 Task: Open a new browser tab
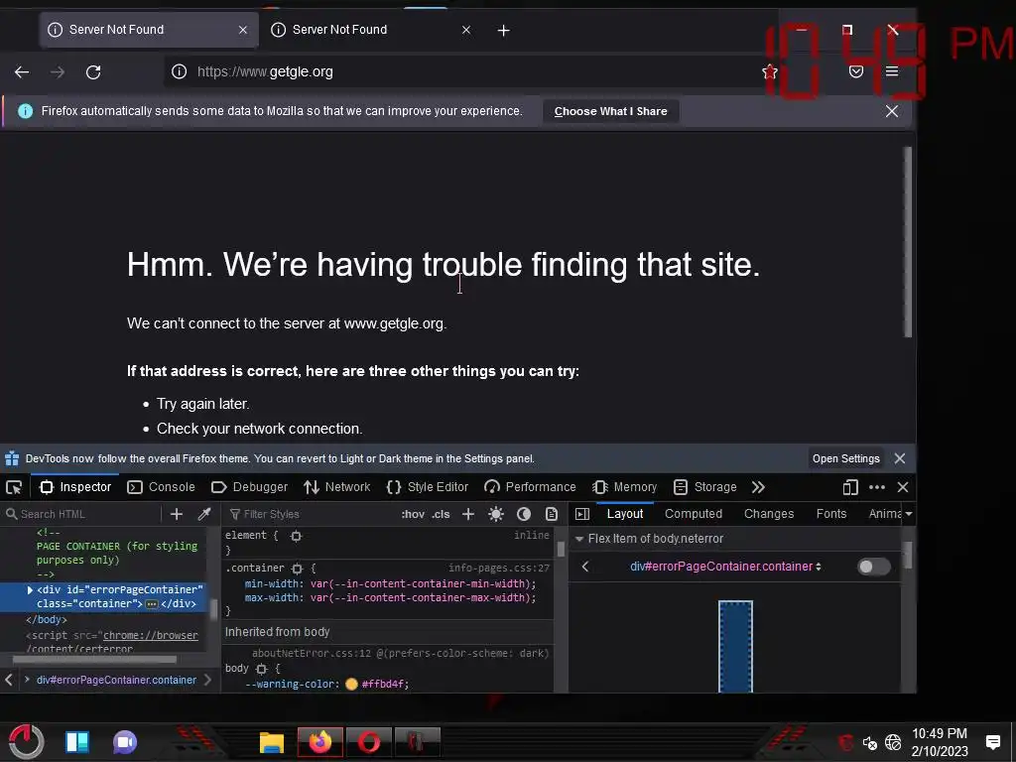pyautogui.click(x=503, y=31)
